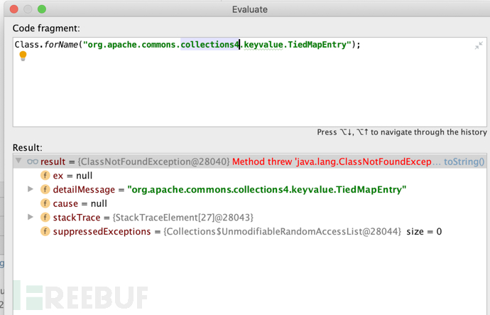This screenshot has width=490, height=315.
Task: Click the StackTraceElement[27]@28043 value
Action: (x=183, y=218)
